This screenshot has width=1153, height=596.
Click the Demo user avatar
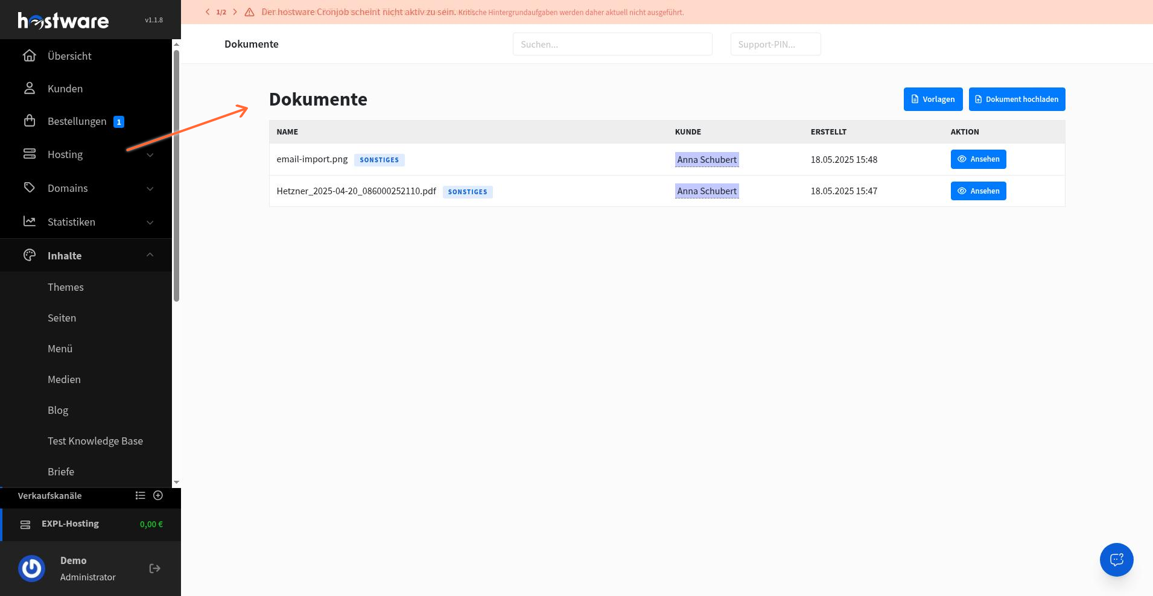pyautogui.click(x=32, y=568)
